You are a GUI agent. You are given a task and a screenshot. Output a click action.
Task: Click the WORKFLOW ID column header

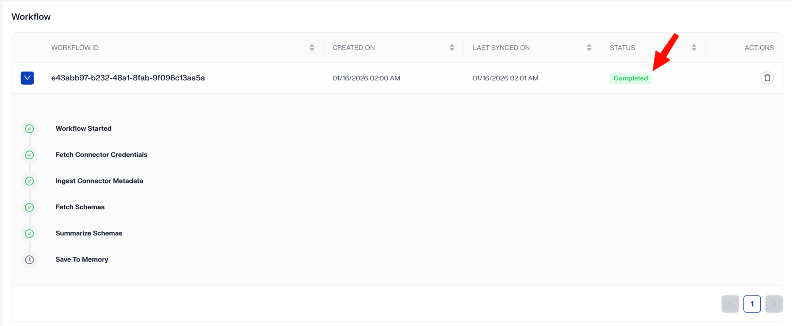pos(75,48)
